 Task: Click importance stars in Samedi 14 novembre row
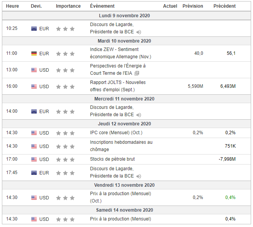pos(65,219)
